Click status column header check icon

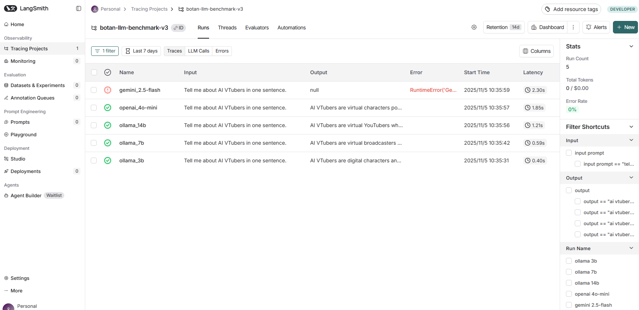[x=108, y=72]
